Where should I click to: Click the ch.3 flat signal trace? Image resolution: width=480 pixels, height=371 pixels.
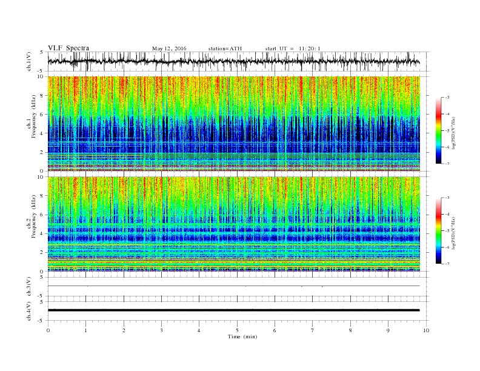(x=233, y=286)
